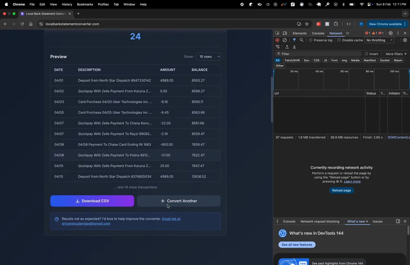Change the Show 10 rows dropdown
410x265 pixels.
[x=208, y=57]
